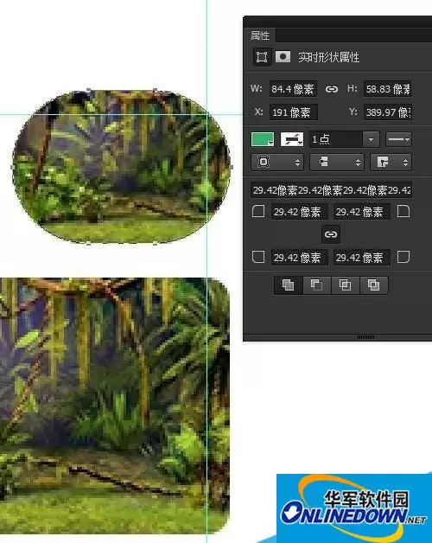Click the W width field showing 84.4
This screenshot has height=543, width=432.
pyautogui.click(x=293, y=89)
